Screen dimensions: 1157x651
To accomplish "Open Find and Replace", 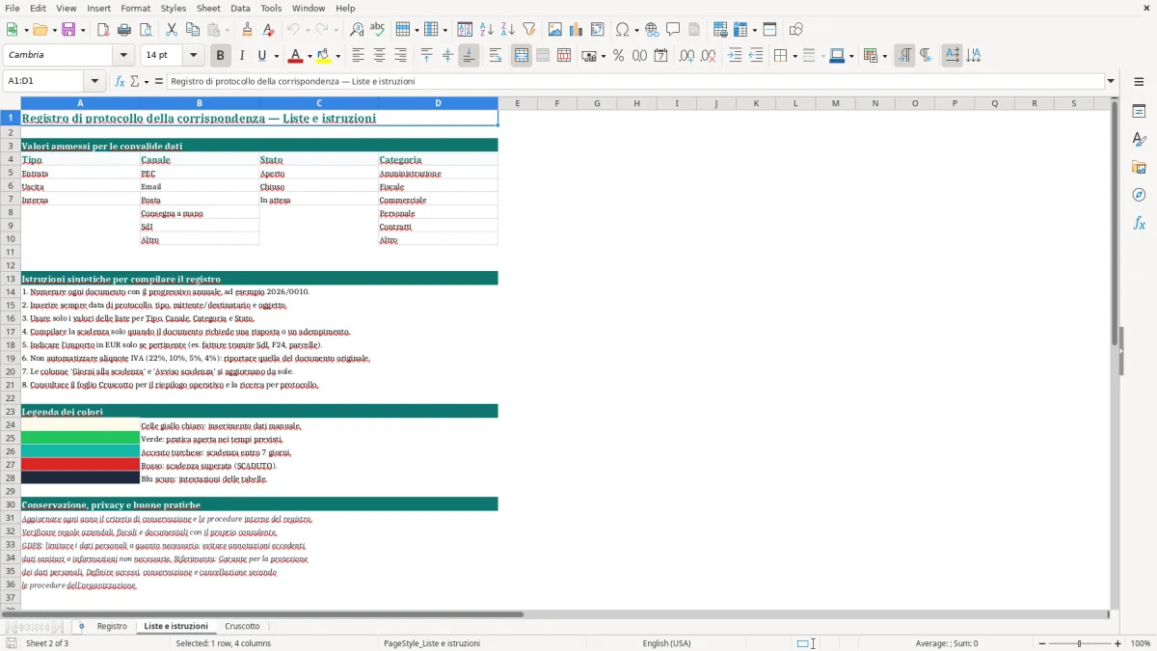I will [357, 30].
